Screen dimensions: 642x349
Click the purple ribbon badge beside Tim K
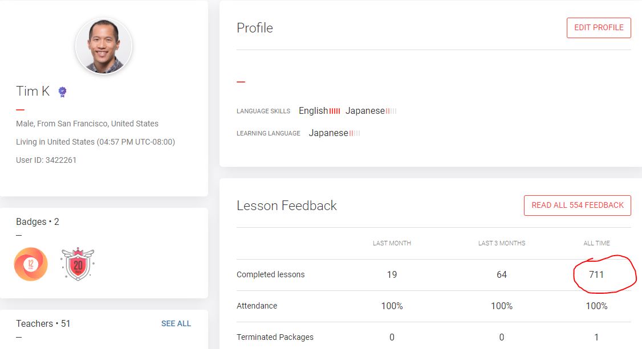coord(62,91)
